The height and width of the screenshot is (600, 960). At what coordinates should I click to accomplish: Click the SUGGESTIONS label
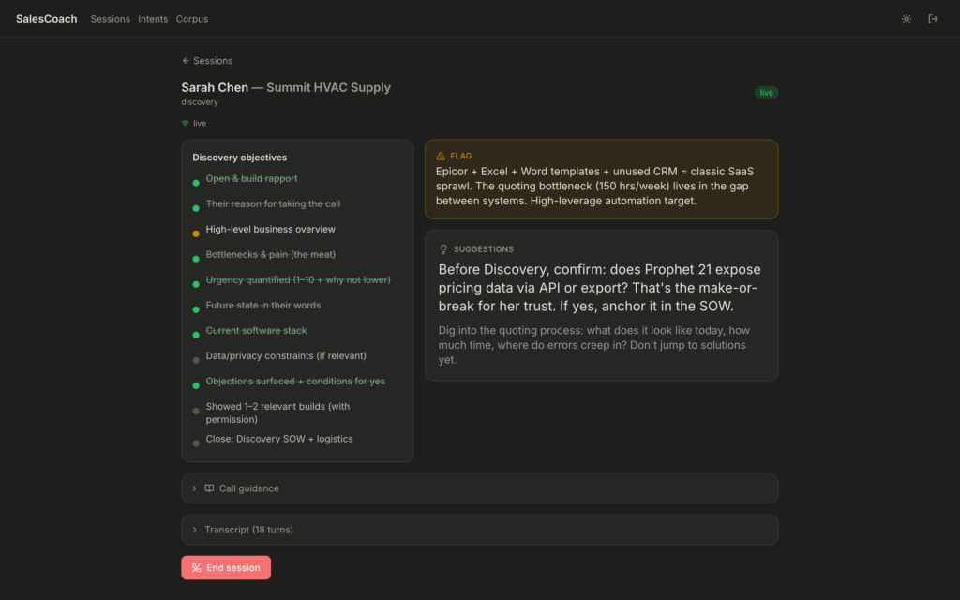pyautogui.click(x=484, y=249)
